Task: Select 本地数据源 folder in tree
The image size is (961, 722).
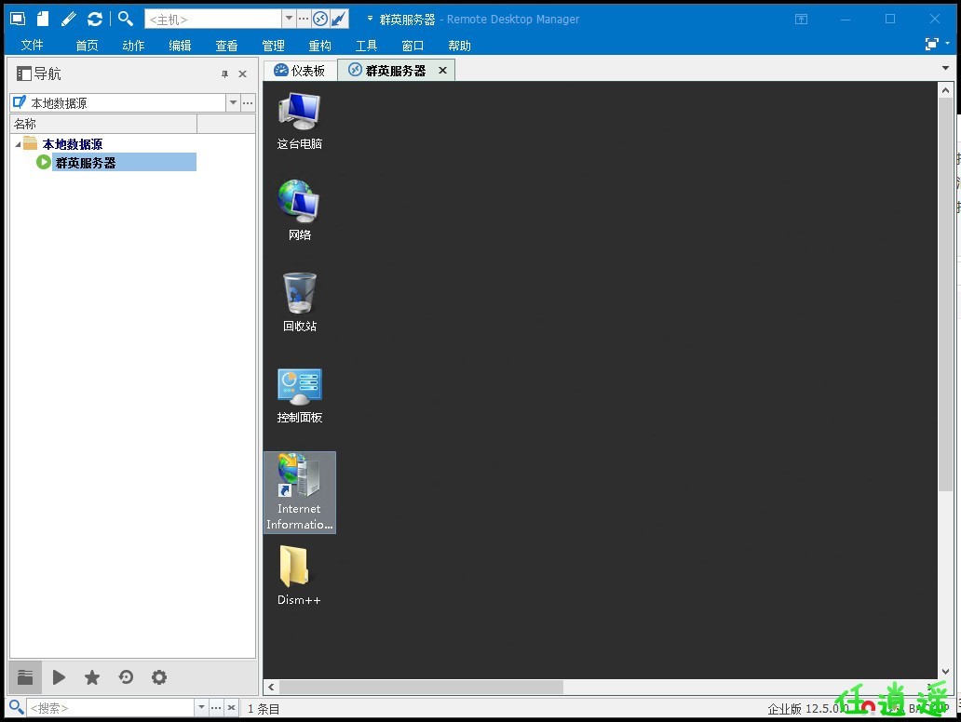Action: click(x=73, y=144)
